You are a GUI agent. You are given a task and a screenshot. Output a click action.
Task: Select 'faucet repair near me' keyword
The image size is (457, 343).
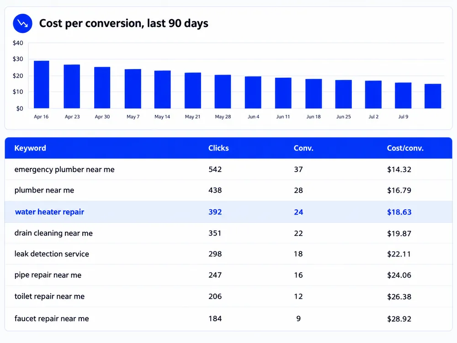coord(52,318)
